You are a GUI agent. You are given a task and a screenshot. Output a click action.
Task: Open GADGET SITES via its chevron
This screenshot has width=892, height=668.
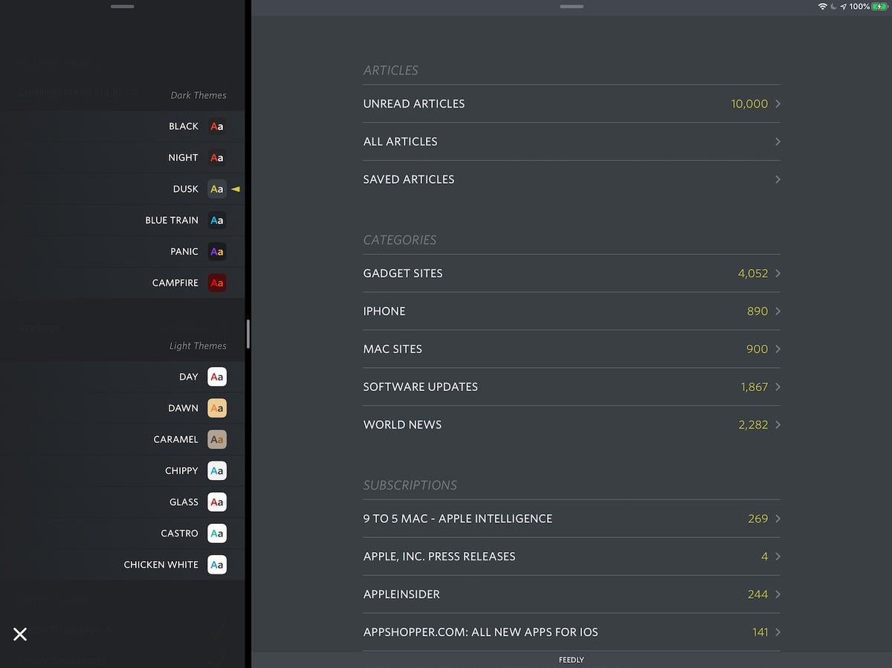click(x=778, y=273)
